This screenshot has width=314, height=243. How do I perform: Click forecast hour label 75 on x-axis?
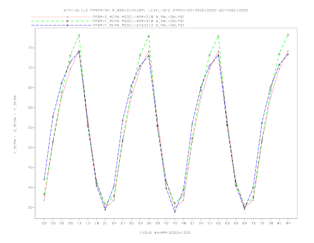click(x=262, y=223)
